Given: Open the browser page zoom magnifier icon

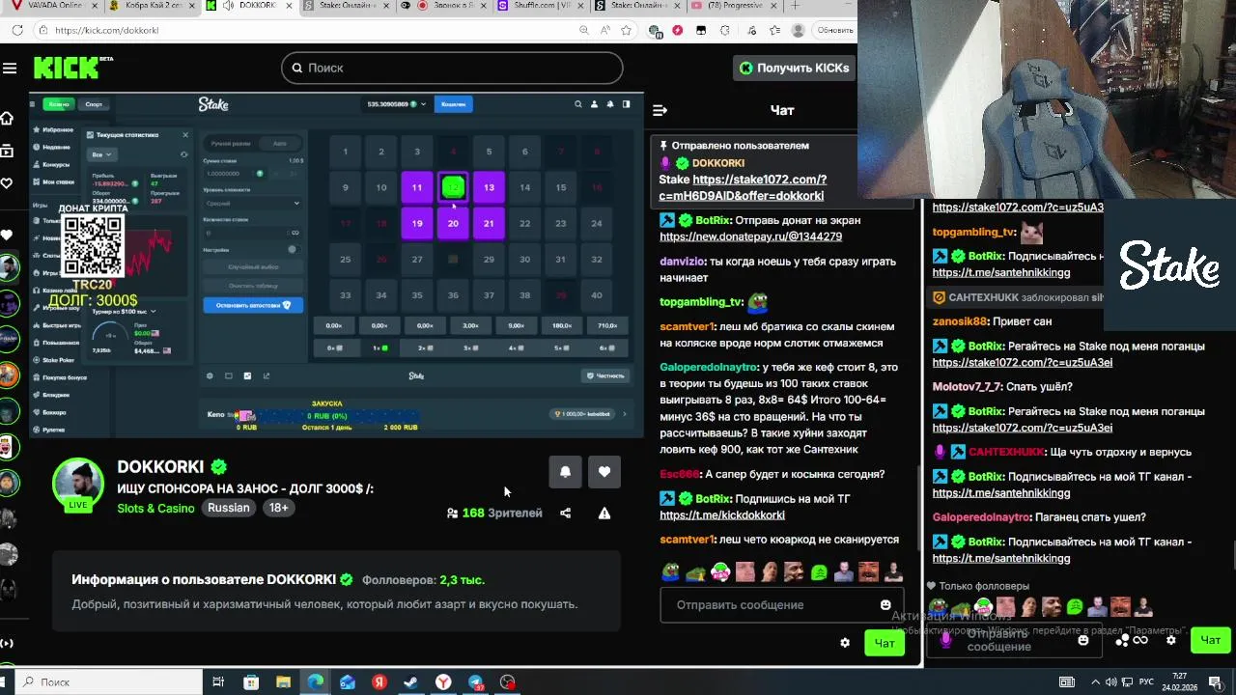Looking at the screenshot, I should pos(584,30).
